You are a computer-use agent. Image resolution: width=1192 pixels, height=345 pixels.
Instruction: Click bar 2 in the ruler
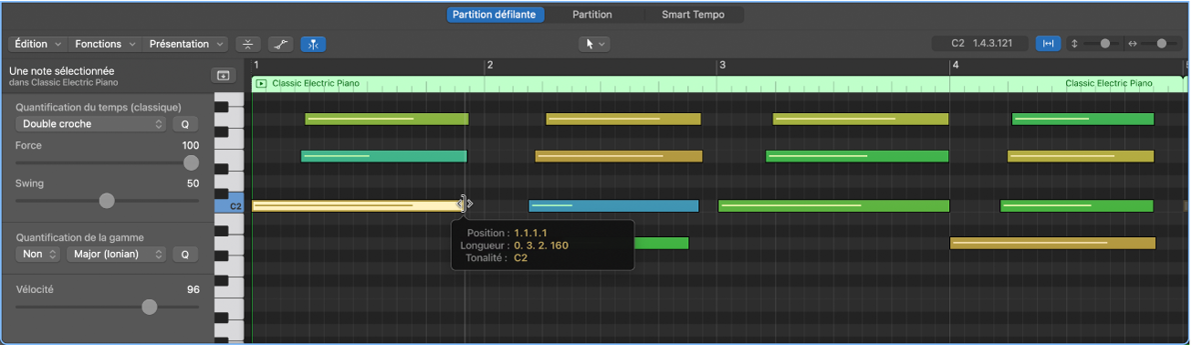point(489,66)
